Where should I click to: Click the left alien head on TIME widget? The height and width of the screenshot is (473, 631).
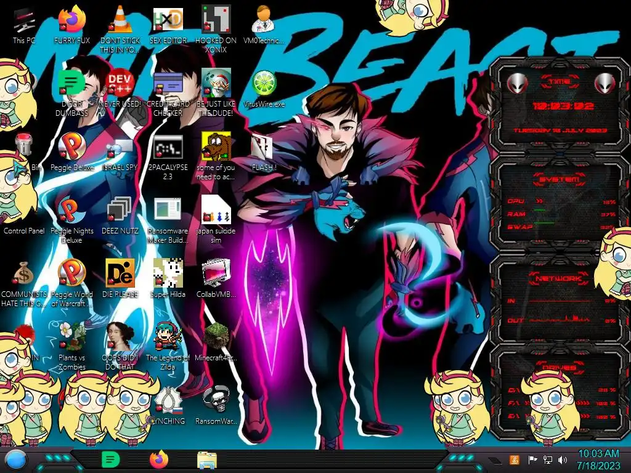click(x=517, y=84)
